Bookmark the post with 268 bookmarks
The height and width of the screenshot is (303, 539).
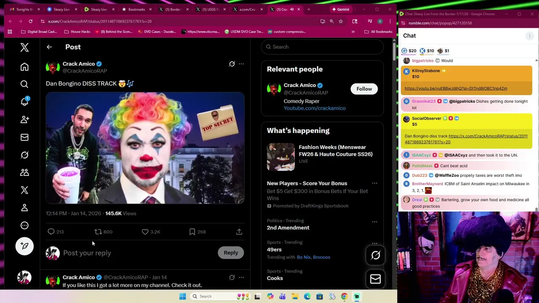pos(197,232)
